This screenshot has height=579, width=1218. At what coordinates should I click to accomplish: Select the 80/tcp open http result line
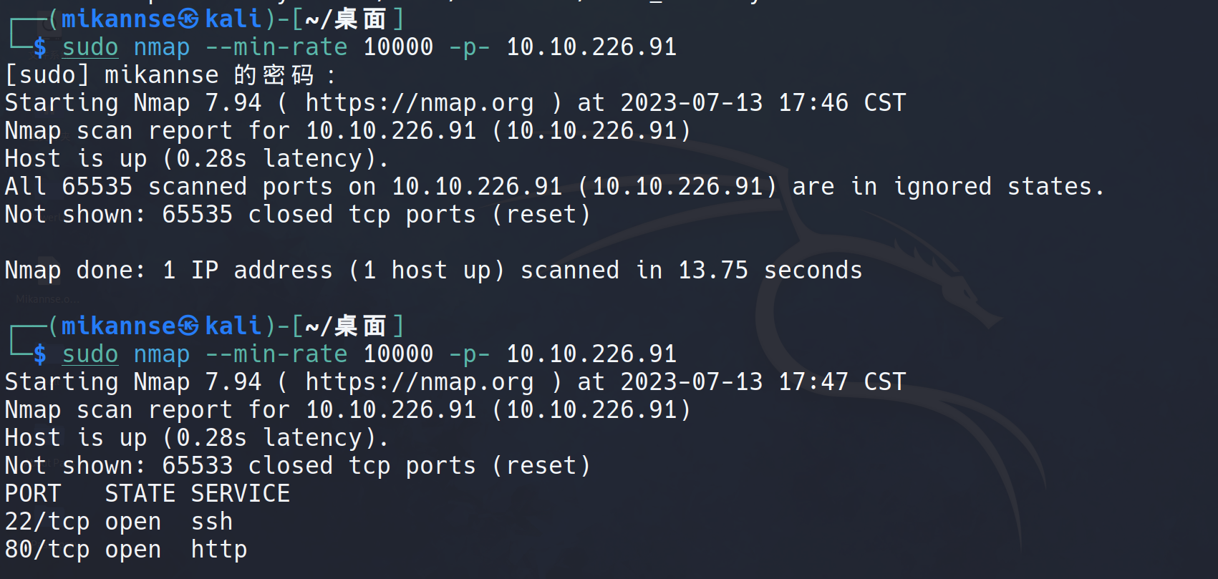coord(126,550)
